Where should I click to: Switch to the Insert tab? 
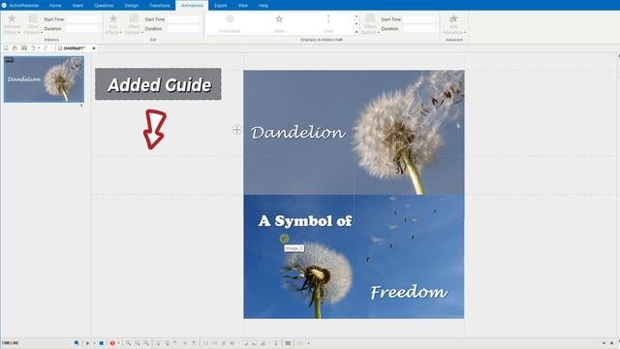77,6
